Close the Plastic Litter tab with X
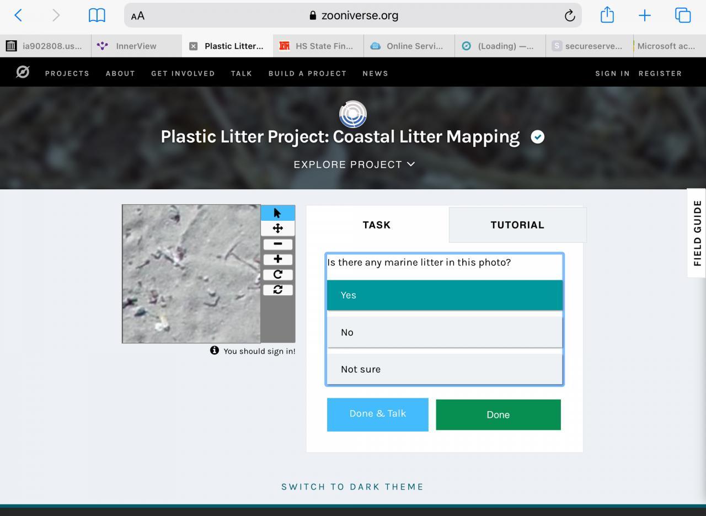 click(x=193, y=46)
